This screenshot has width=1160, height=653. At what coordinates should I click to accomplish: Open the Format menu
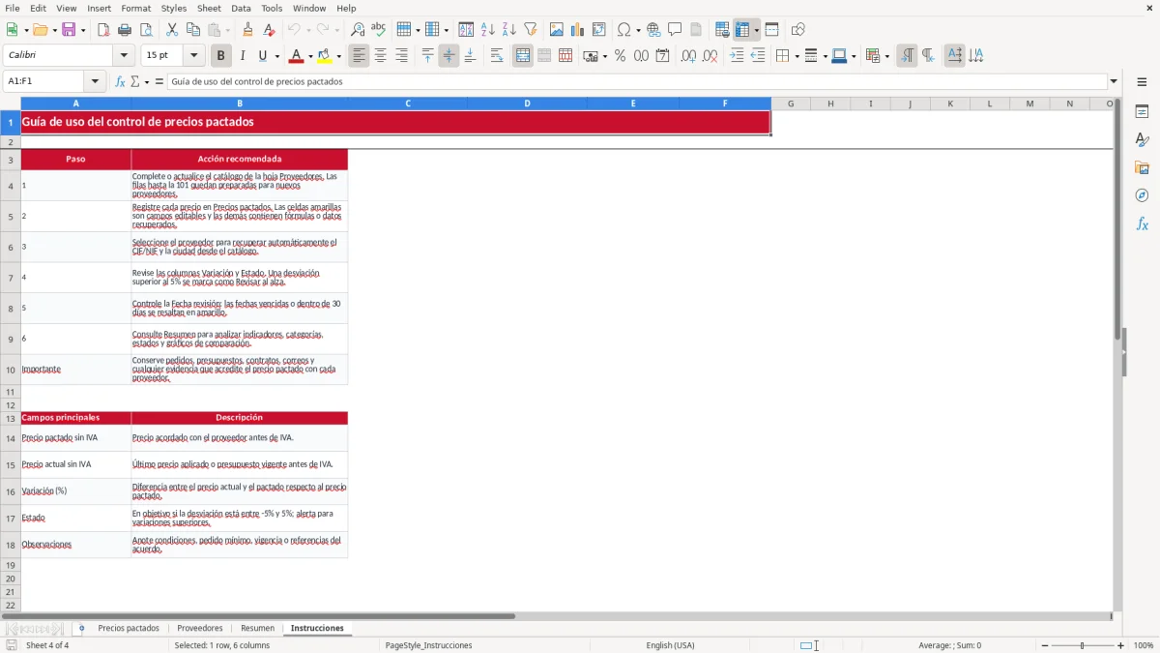point(136,8)
